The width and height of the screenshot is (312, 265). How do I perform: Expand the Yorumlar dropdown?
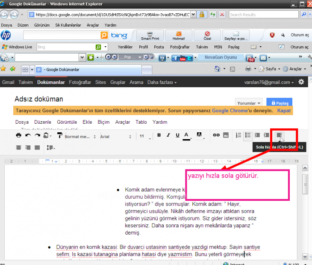(249, 103)
